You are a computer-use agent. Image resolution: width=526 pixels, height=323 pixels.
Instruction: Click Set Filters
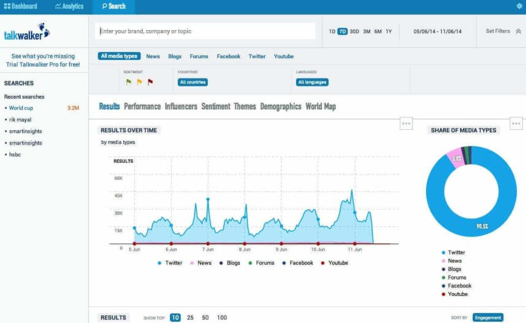coord(498,31)
